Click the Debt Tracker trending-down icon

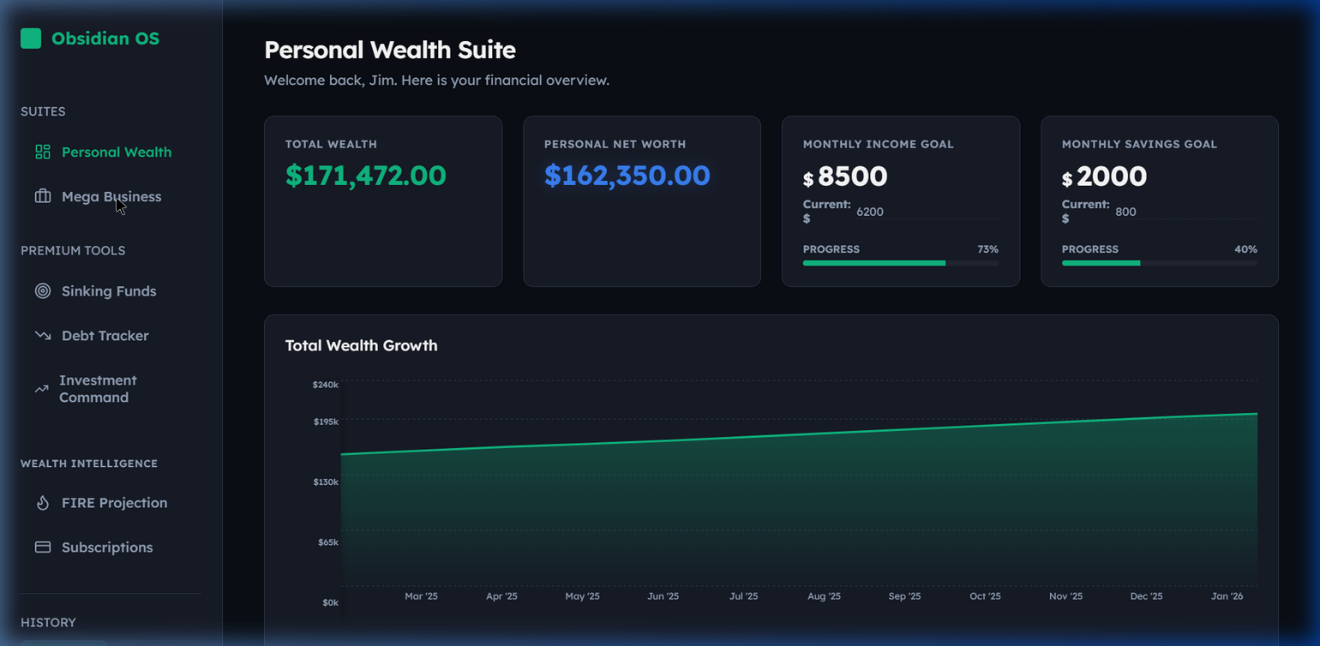[43, 336]
